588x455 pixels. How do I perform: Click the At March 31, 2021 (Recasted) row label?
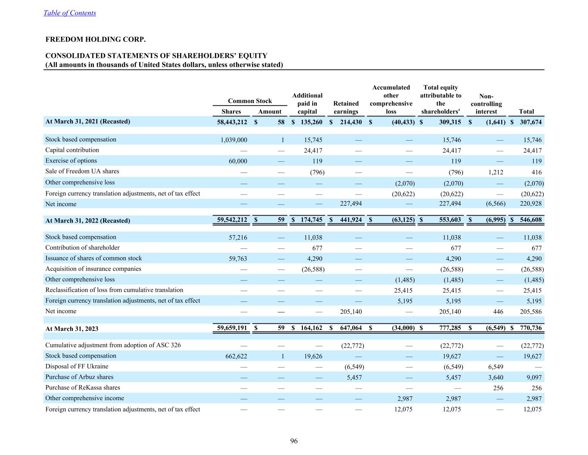coord(87,122)
